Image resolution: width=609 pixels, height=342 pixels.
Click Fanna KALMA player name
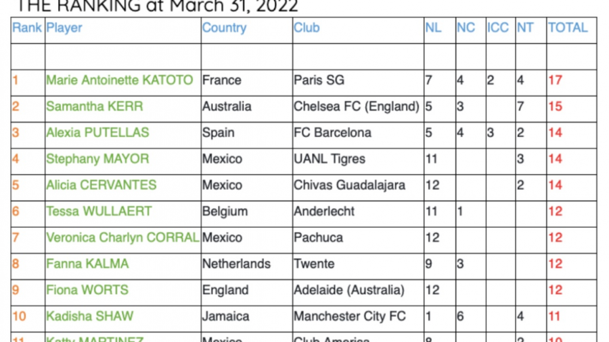coord(87,264)
